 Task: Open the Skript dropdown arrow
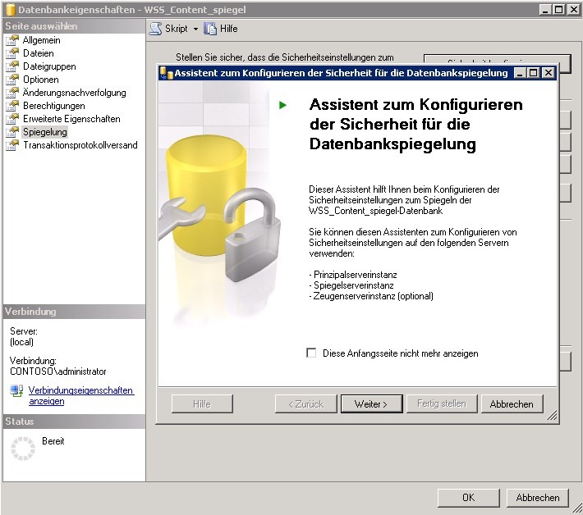(195, 29)
